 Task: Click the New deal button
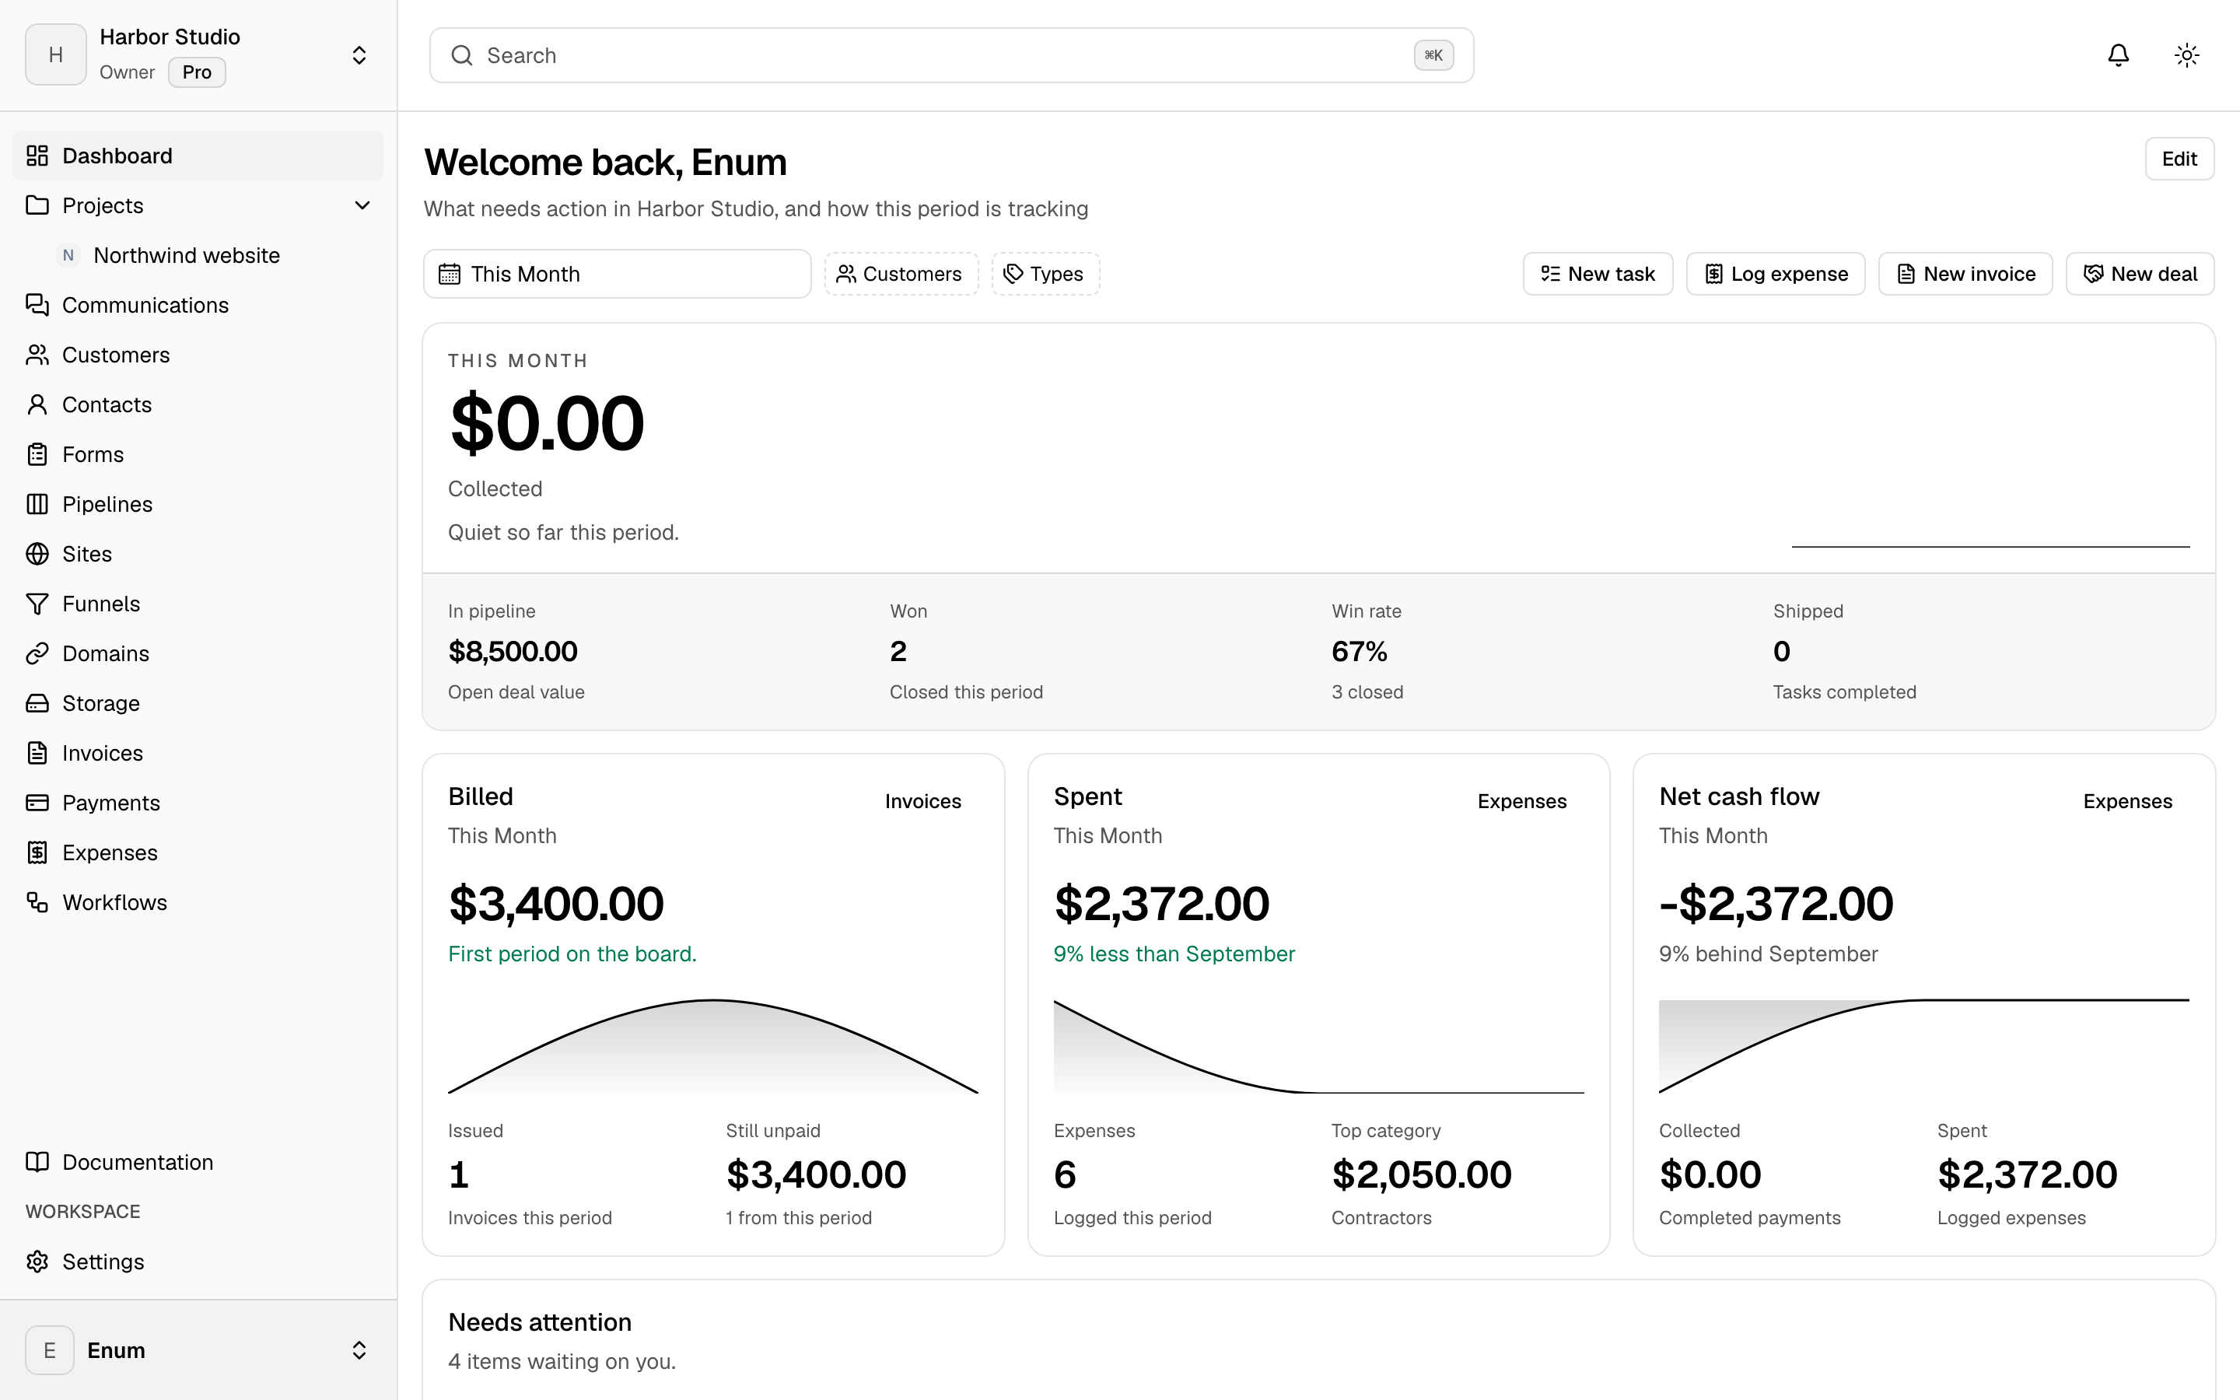coord(2140,274)
